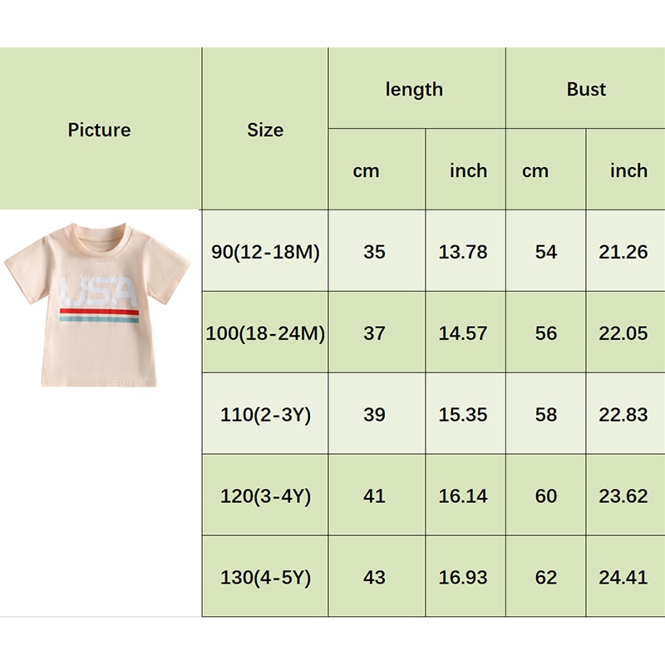Click the Bust header cell
This screenshot has height=665, width=665.
coord(586,90)
